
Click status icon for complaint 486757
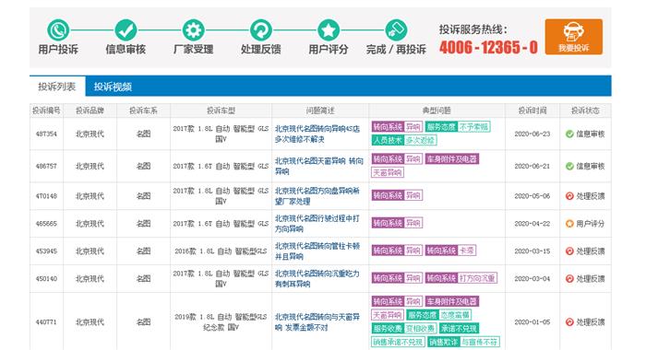coord(569,166)
